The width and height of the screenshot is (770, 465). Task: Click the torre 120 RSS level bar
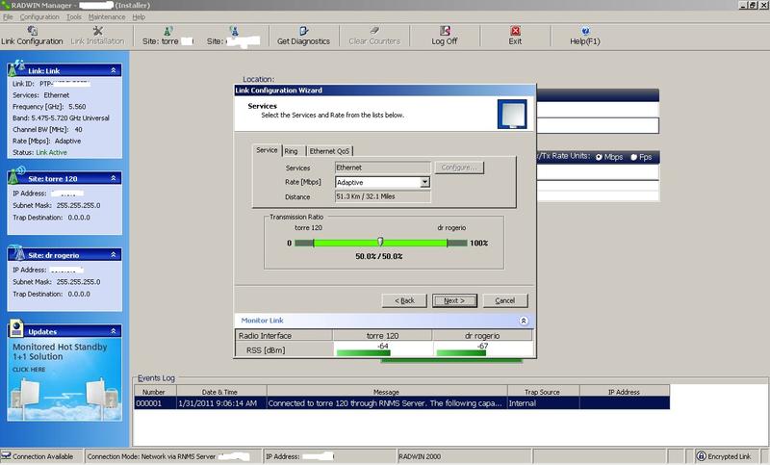pyautogui.click(x=364, y=353)
